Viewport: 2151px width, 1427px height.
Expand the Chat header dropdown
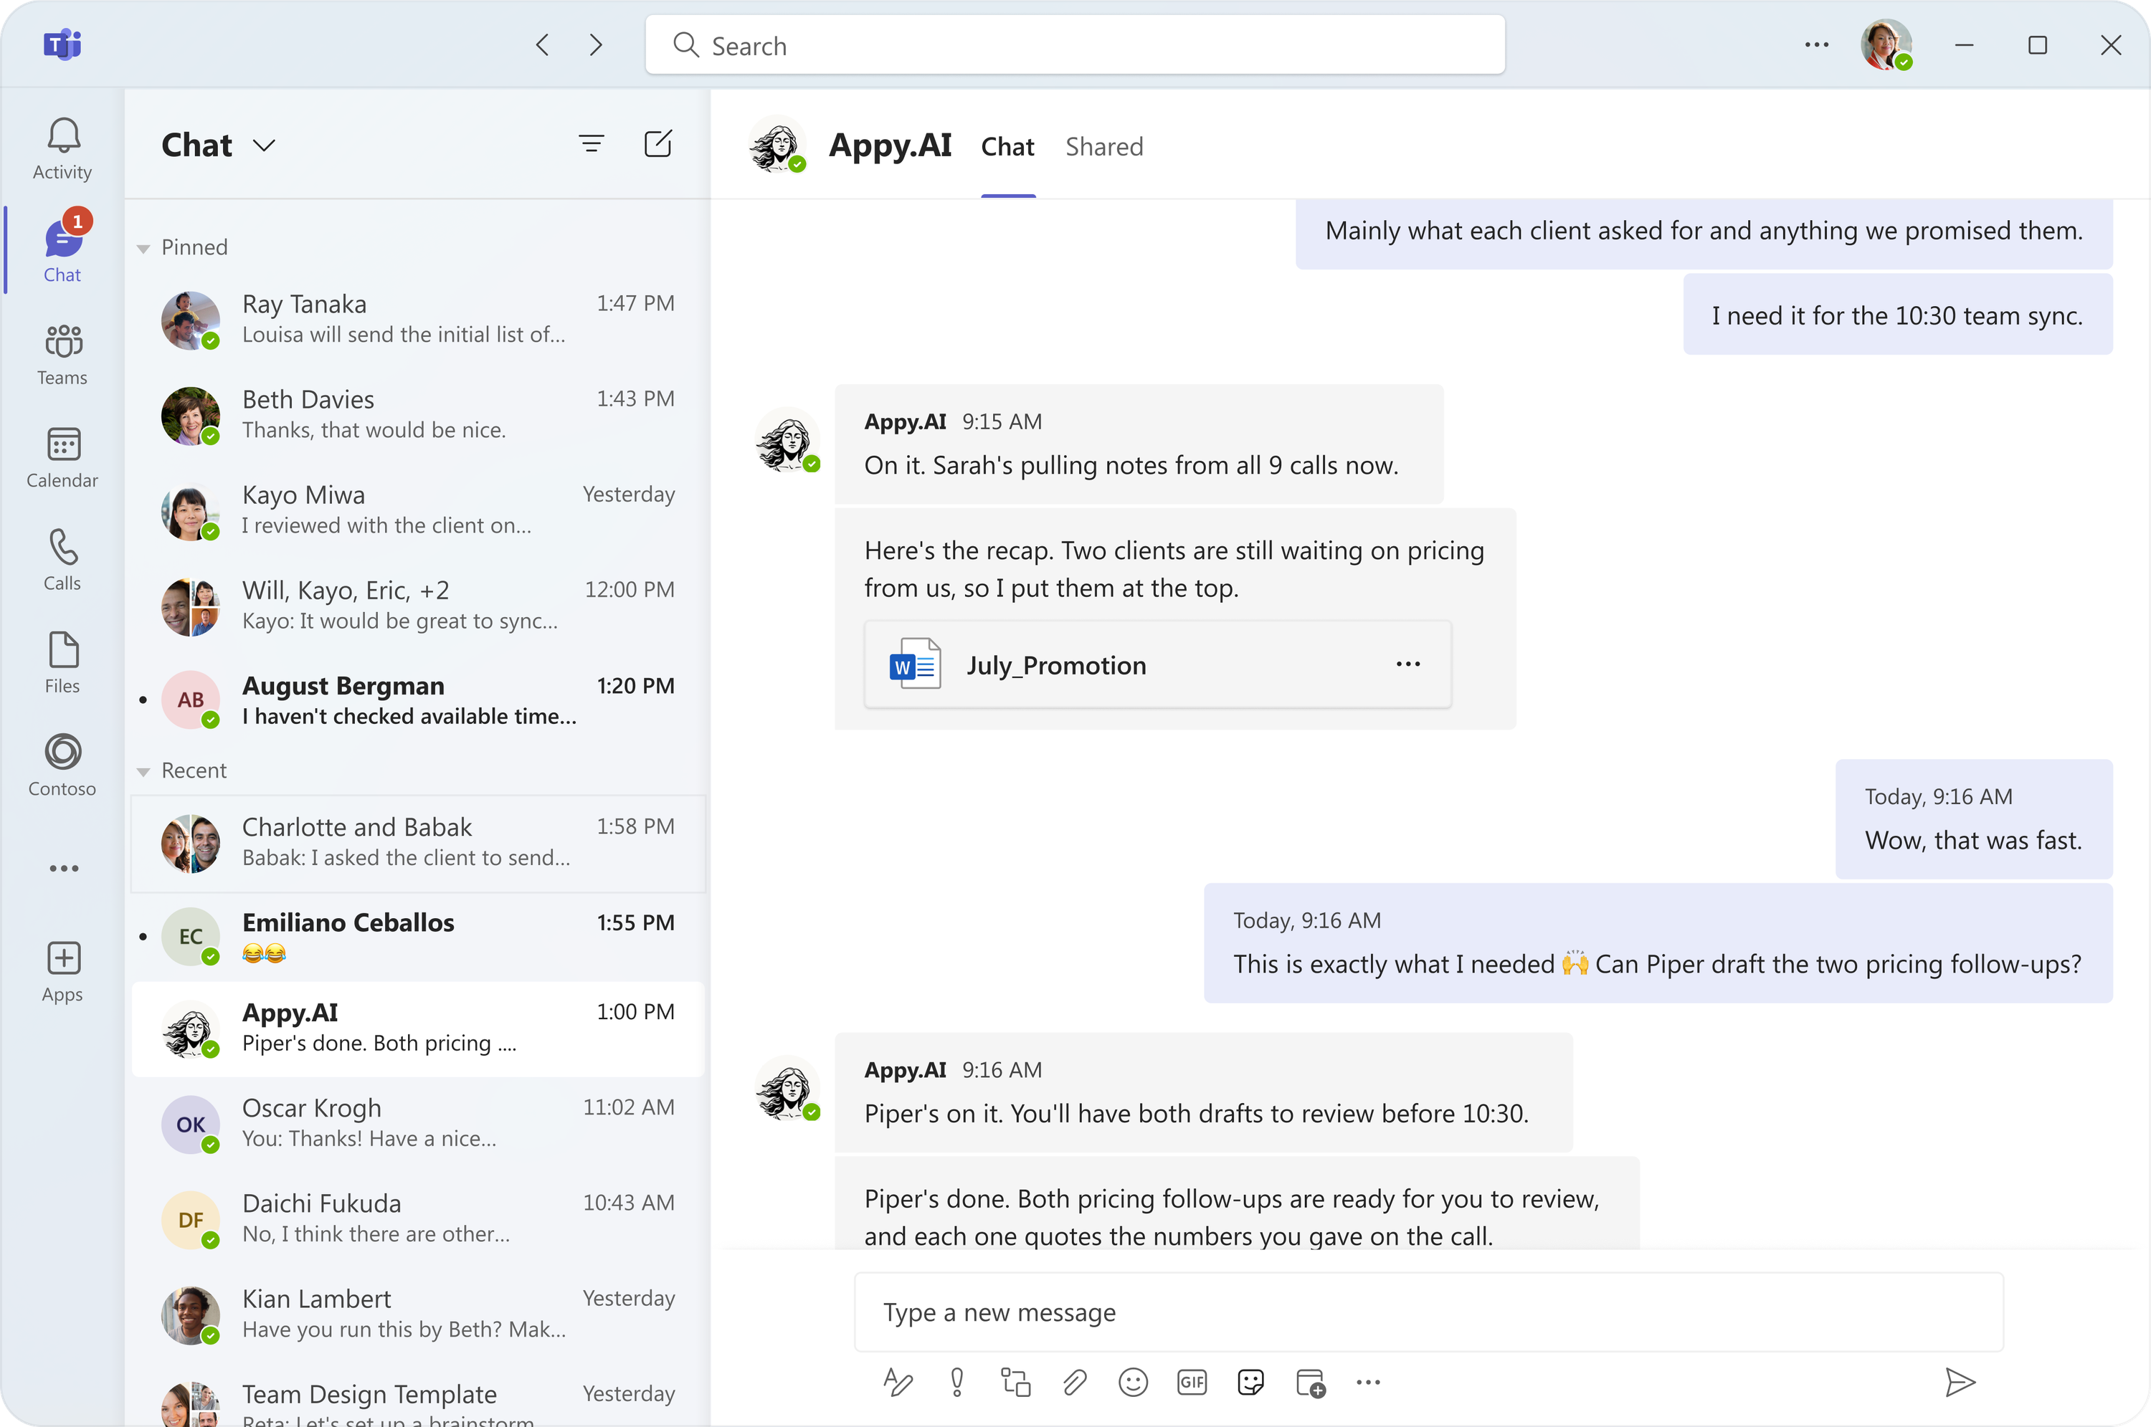(x=264, y=145)
